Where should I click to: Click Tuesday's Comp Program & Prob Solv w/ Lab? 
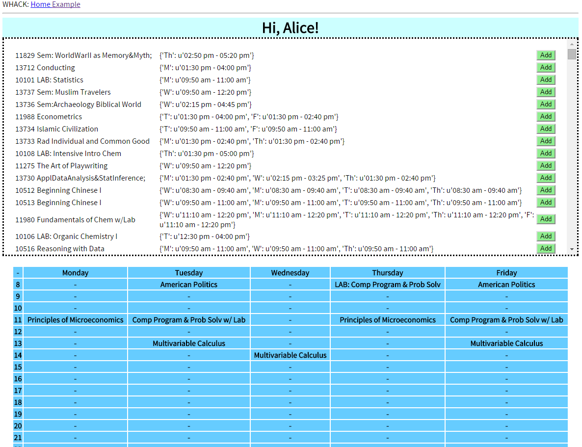[189, 319]
